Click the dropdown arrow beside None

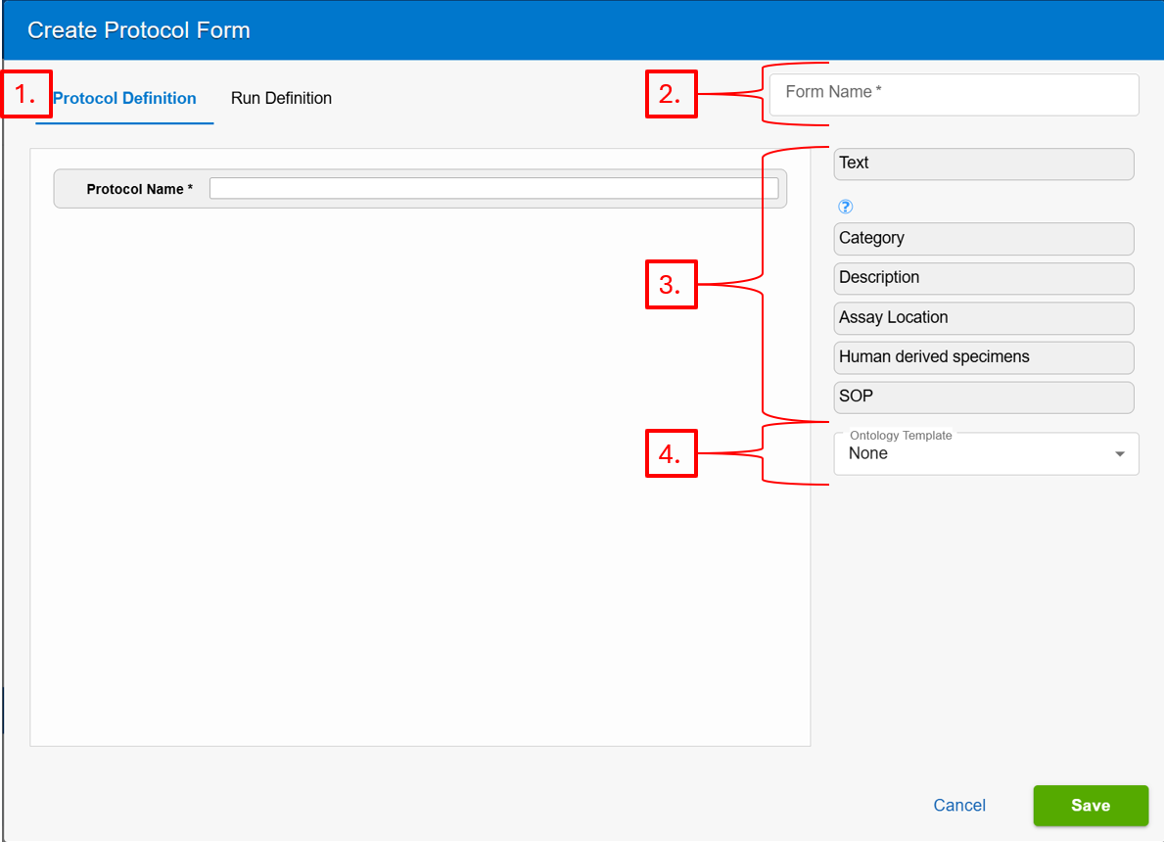tap(1120, 453)
